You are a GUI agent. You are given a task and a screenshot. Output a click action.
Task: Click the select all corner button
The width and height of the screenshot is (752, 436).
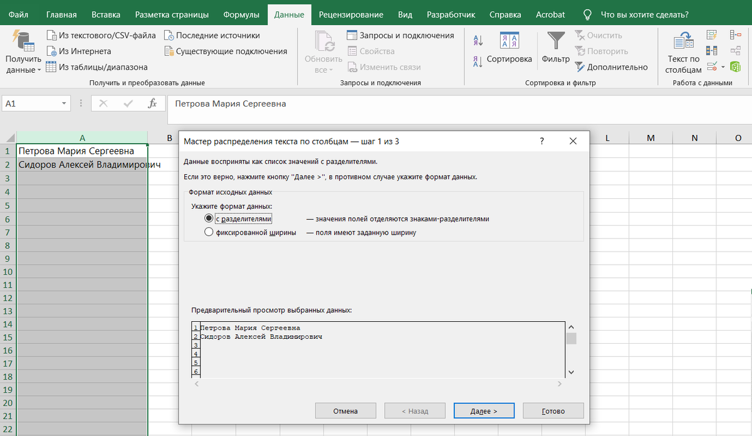coord(8,137)
